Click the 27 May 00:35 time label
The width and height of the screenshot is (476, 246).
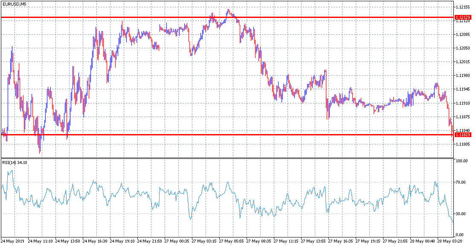click(177, 241)
